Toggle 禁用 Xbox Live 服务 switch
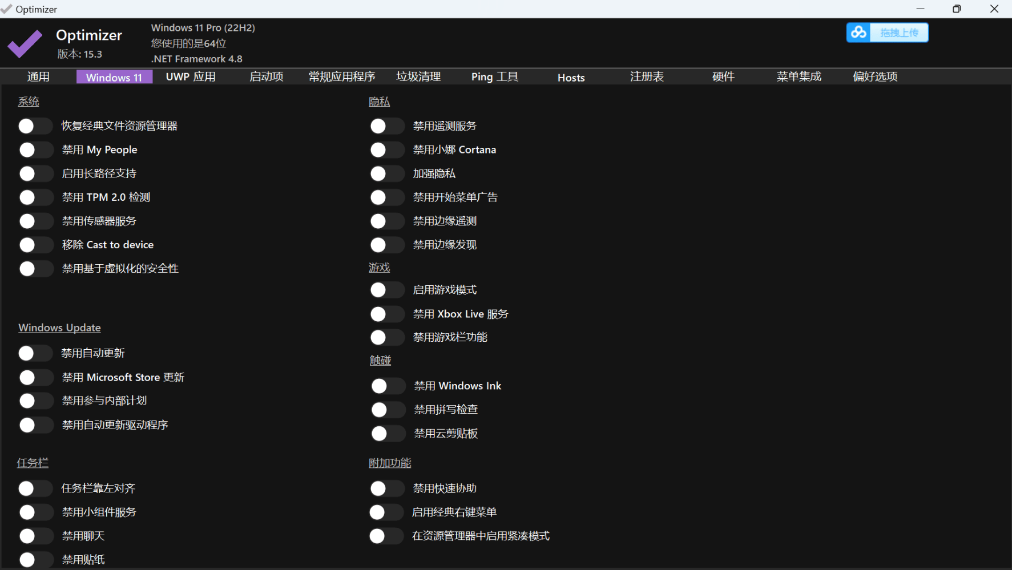The width and height of the screenshot is (1012, 570). point(386,314)
